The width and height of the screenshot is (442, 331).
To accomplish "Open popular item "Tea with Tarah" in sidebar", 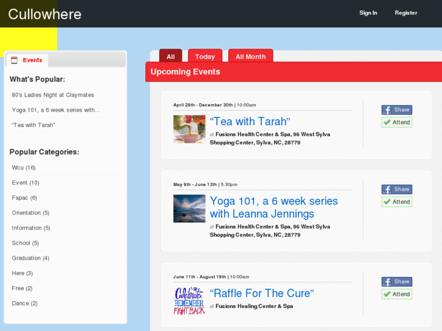I will [33, 125].
